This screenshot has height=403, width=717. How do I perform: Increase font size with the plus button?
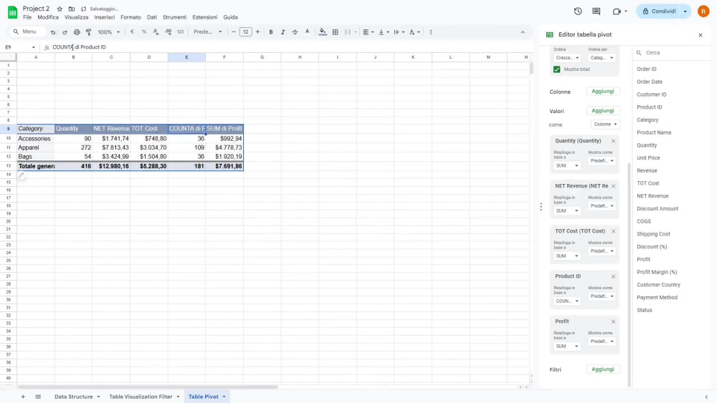click(x=257, y=32)
